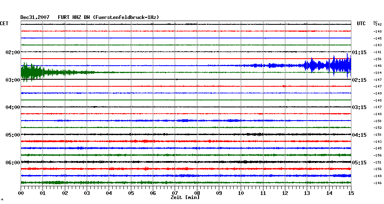Select the 03:00 CET time label
Image resolution: width=384 pixels, height=204 pixels.
click(x=13, y=80)
